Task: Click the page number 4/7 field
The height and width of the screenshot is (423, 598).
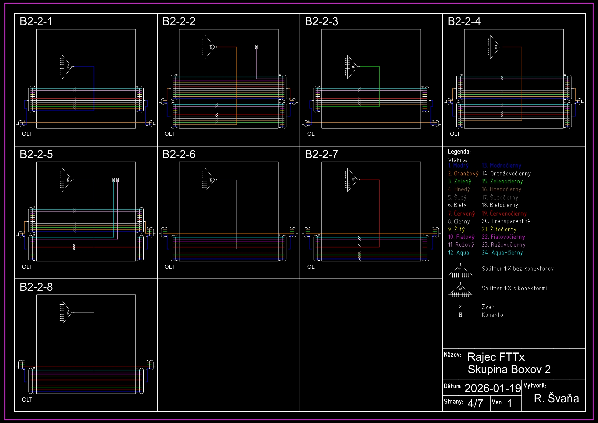Action: coord(475,403)
